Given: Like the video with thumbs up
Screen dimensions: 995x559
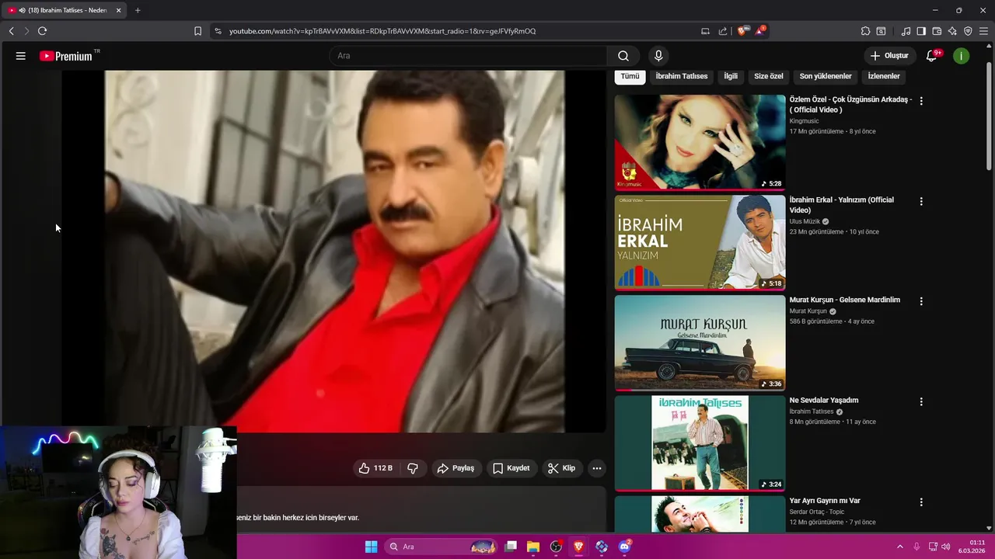Looking at the screenshot, I should click(x=375, y=468).
